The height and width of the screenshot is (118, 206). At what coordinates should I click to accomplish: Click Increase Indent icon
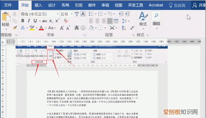[127, 14]
